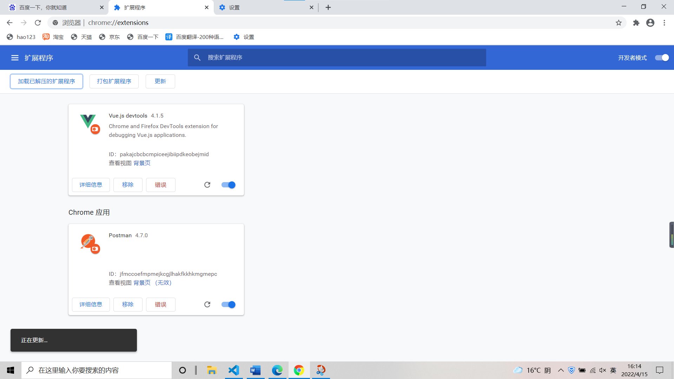674x379 pixels.
Task: Disable developer mode toggle
Action: coord(662,58)
